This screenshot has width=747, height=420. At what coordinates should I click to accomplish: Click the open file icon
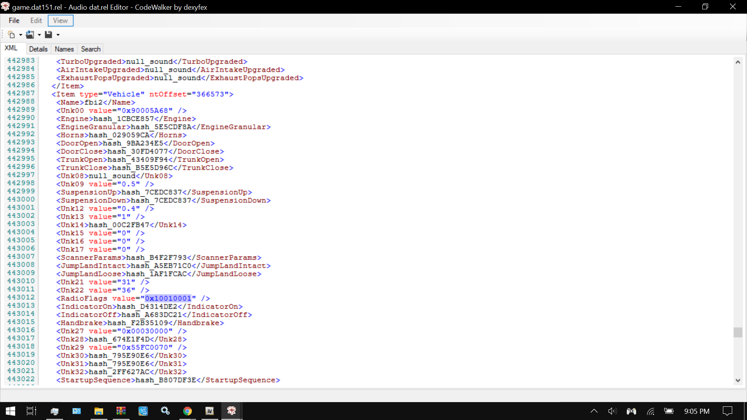pyautogui.click(x=30, y=34)
